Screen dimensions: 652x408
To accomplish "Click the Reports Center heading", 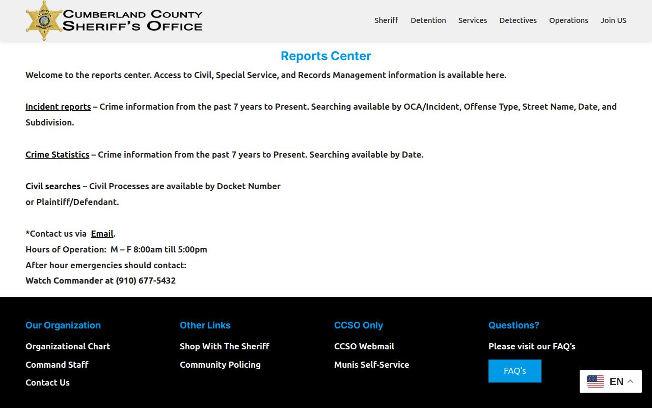I will tap(326, 56).
